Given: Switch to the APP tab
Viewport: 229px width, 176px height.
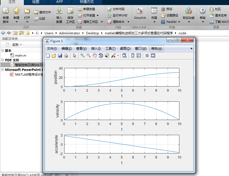Looking at the screenshot, I should point(60,2).
